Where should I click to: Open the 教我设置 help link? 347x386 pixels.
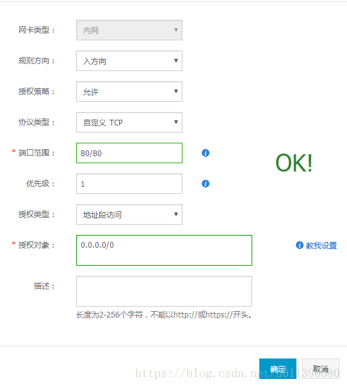click(x=321, y=245)
